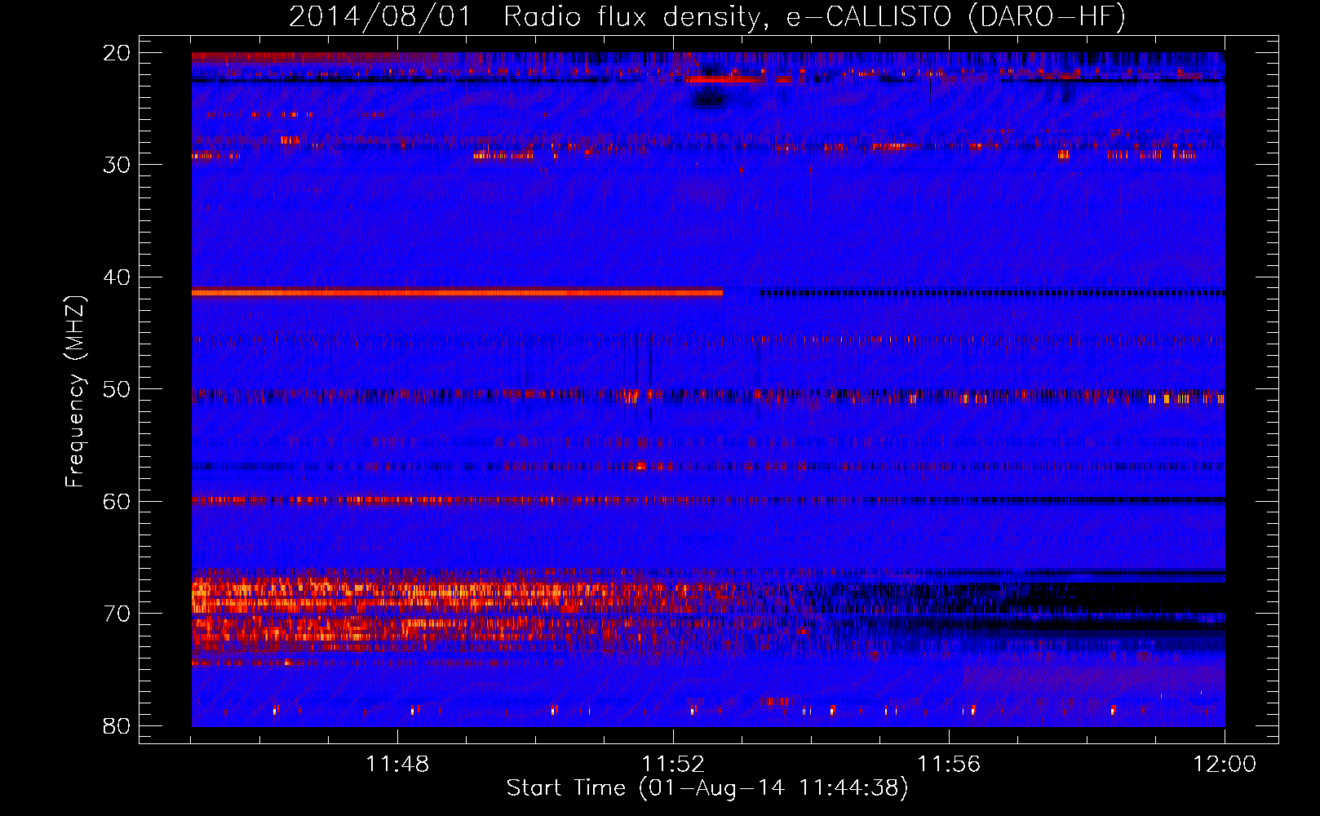The width and height of the screenshot is (1320, 816).
Task: Click the 12:00 time tick label
Action: [x=1225, y=765]
